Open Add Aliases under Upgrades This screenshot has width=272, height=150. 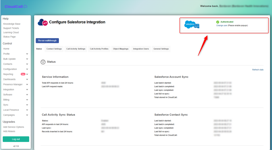tap(9, 131)
